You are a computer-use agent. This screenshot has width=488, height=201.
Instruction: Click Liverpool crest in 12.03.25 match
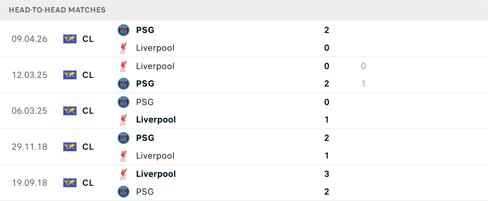[124, 66]
